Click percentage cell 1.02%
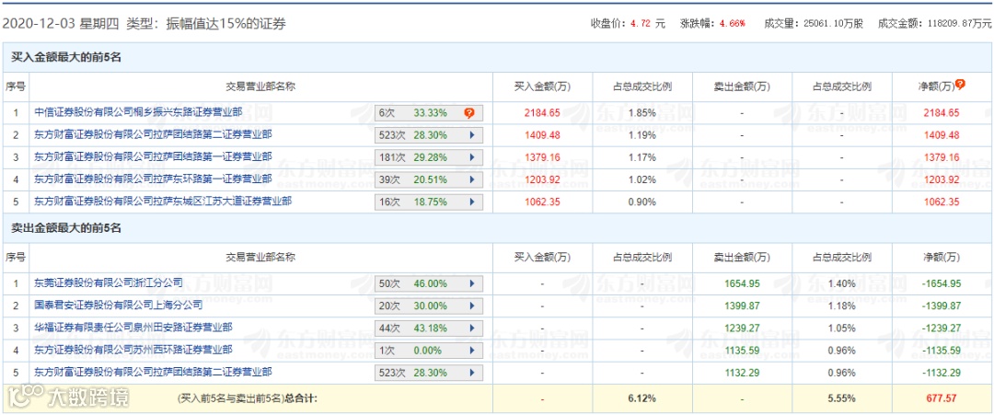994x415 pixels. pos(641,180)
